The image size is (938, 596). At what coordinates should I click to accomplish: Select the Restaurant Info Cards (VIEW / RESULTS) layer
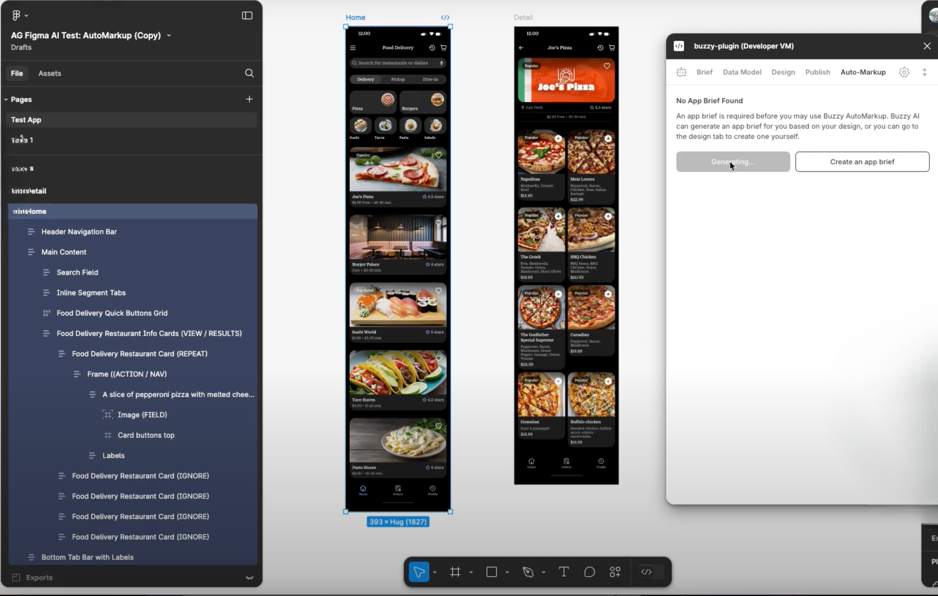click(133, 334)
